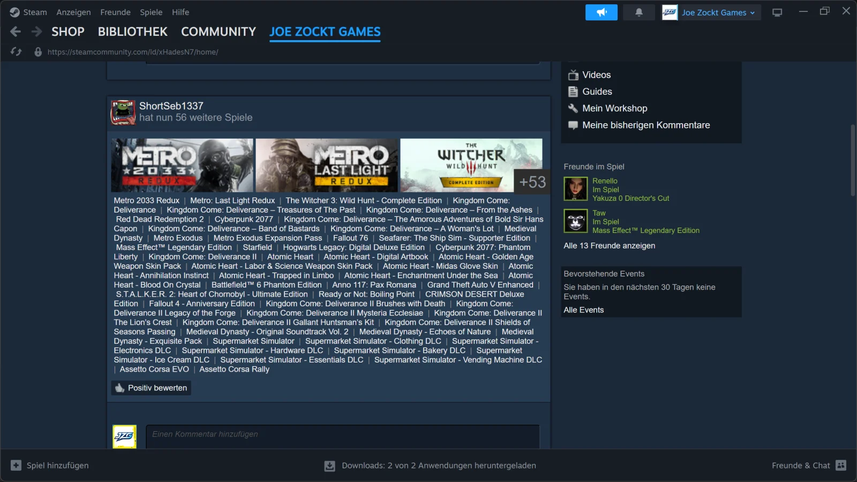Switch to the JOE ZOCKT GAMES tab

[x=325, y=32]
